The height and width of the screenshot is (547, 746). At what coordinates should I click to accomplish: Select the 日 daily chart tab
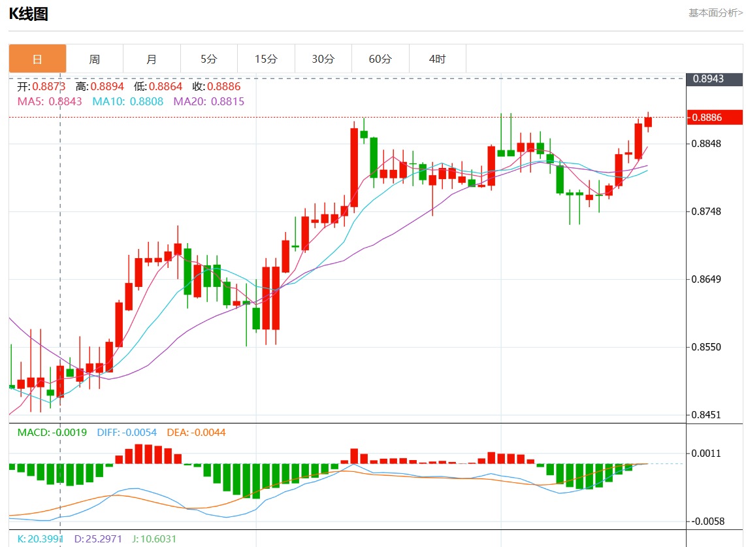pos(37,59)
